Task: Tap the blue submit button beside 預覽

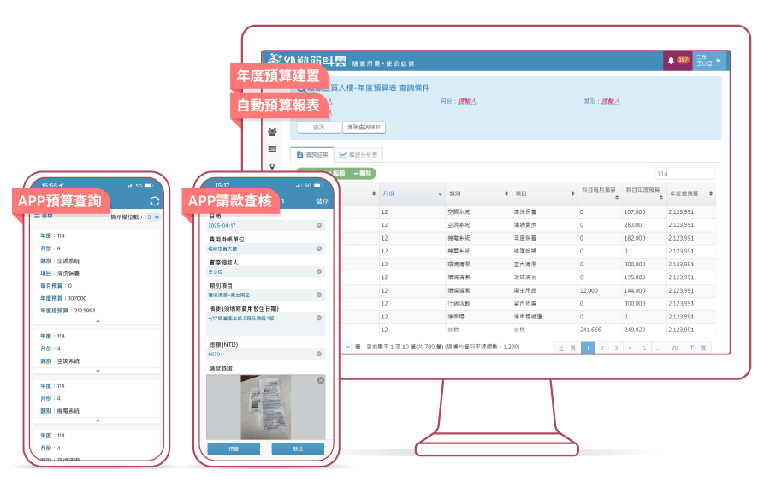Action: click(298, 449)
